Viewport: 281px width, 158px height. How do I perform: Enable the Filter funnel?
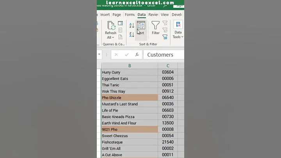[155, 28]
